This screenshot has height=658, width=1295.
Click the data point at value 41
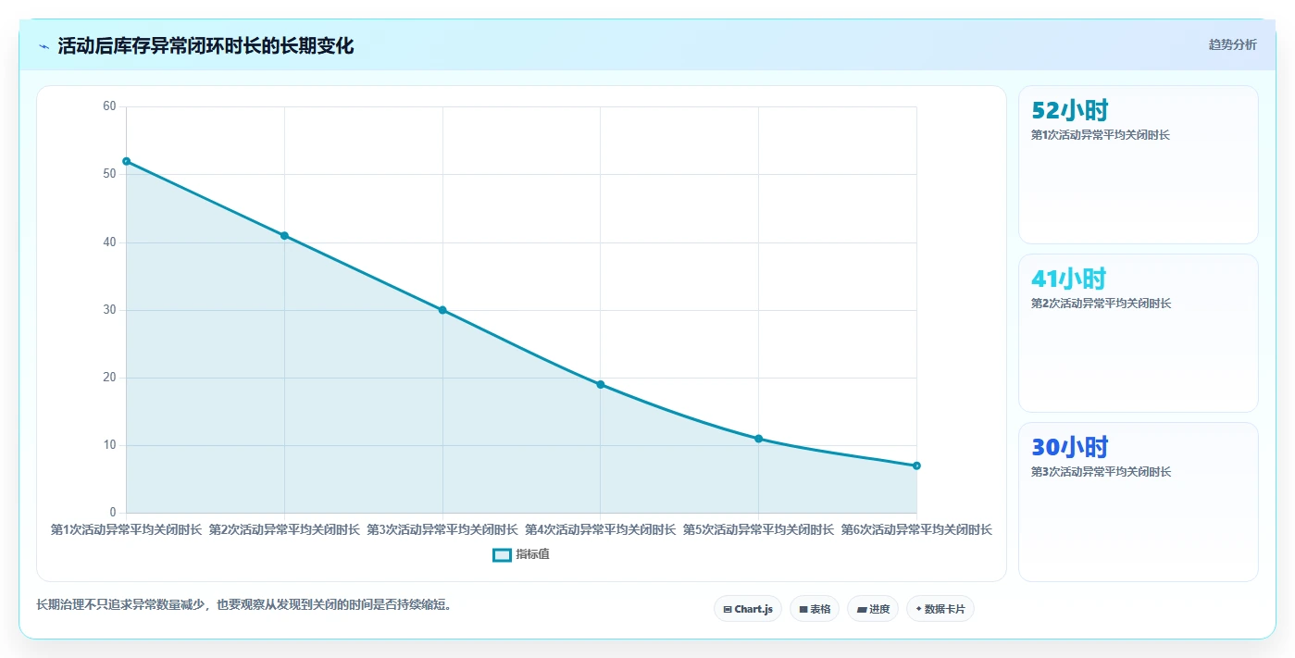(284, 235)
